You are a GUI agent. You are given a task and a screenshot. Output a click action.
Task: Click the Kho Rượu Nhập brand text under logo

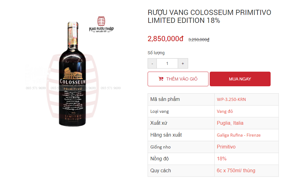[101, 29]
